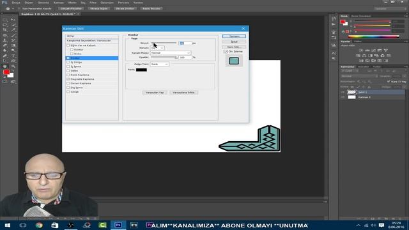Add a Color Balance adjustment
Screen dimensions: 409x230
[364, 56]
